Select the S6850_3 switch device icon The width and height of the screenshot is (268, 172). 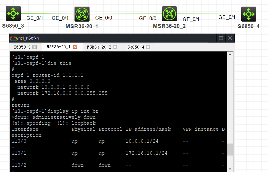[13, 13]
